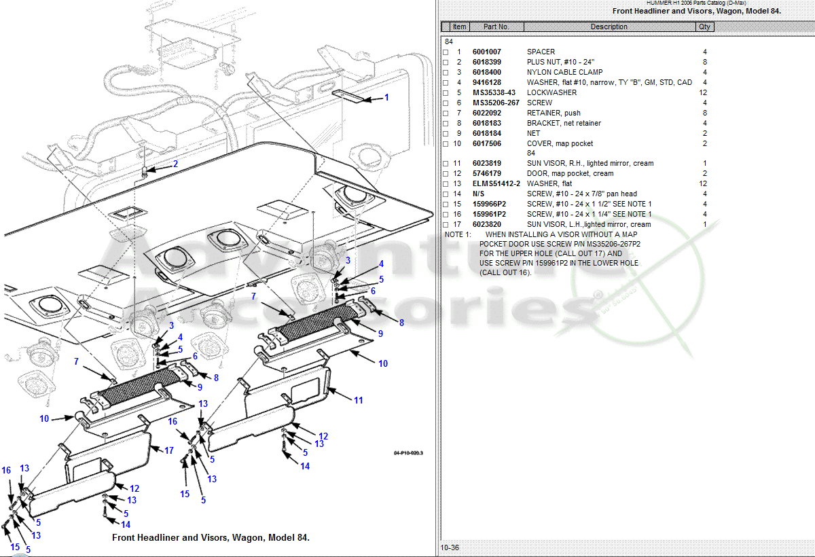The width and height of the screenshot is (815, 557).
Task: Click part number 9416128
Action: [487, 83]
